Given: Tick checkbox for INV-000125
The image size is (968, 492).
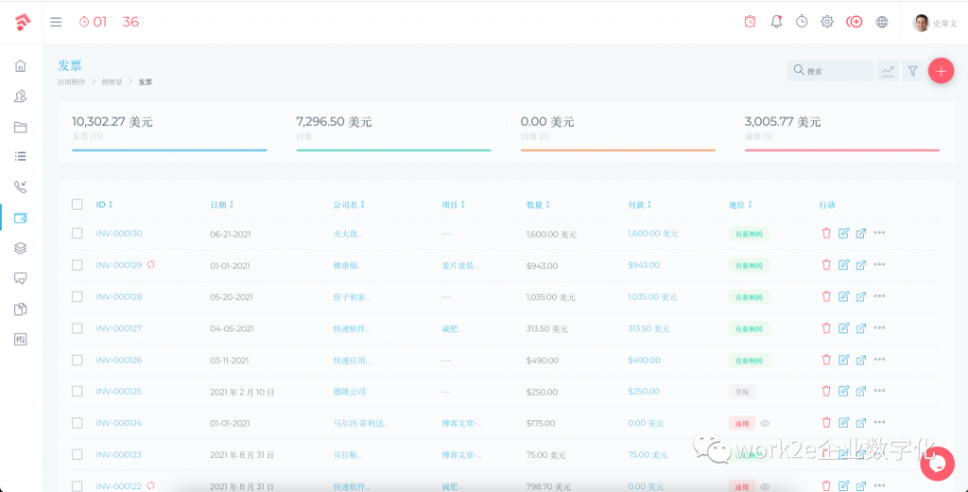Looking at the screenshot, I should 78,391.
